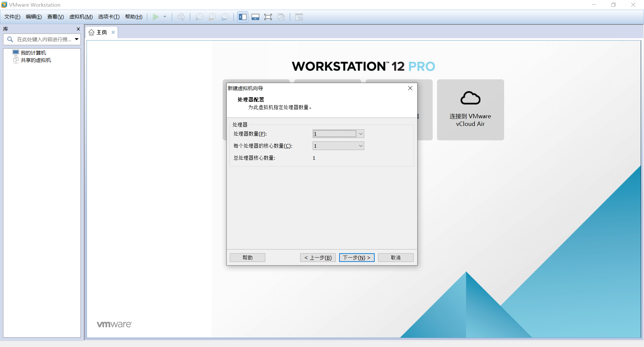Click the send Ctrl+Alt+Del toolbar icon

point(181,17)
